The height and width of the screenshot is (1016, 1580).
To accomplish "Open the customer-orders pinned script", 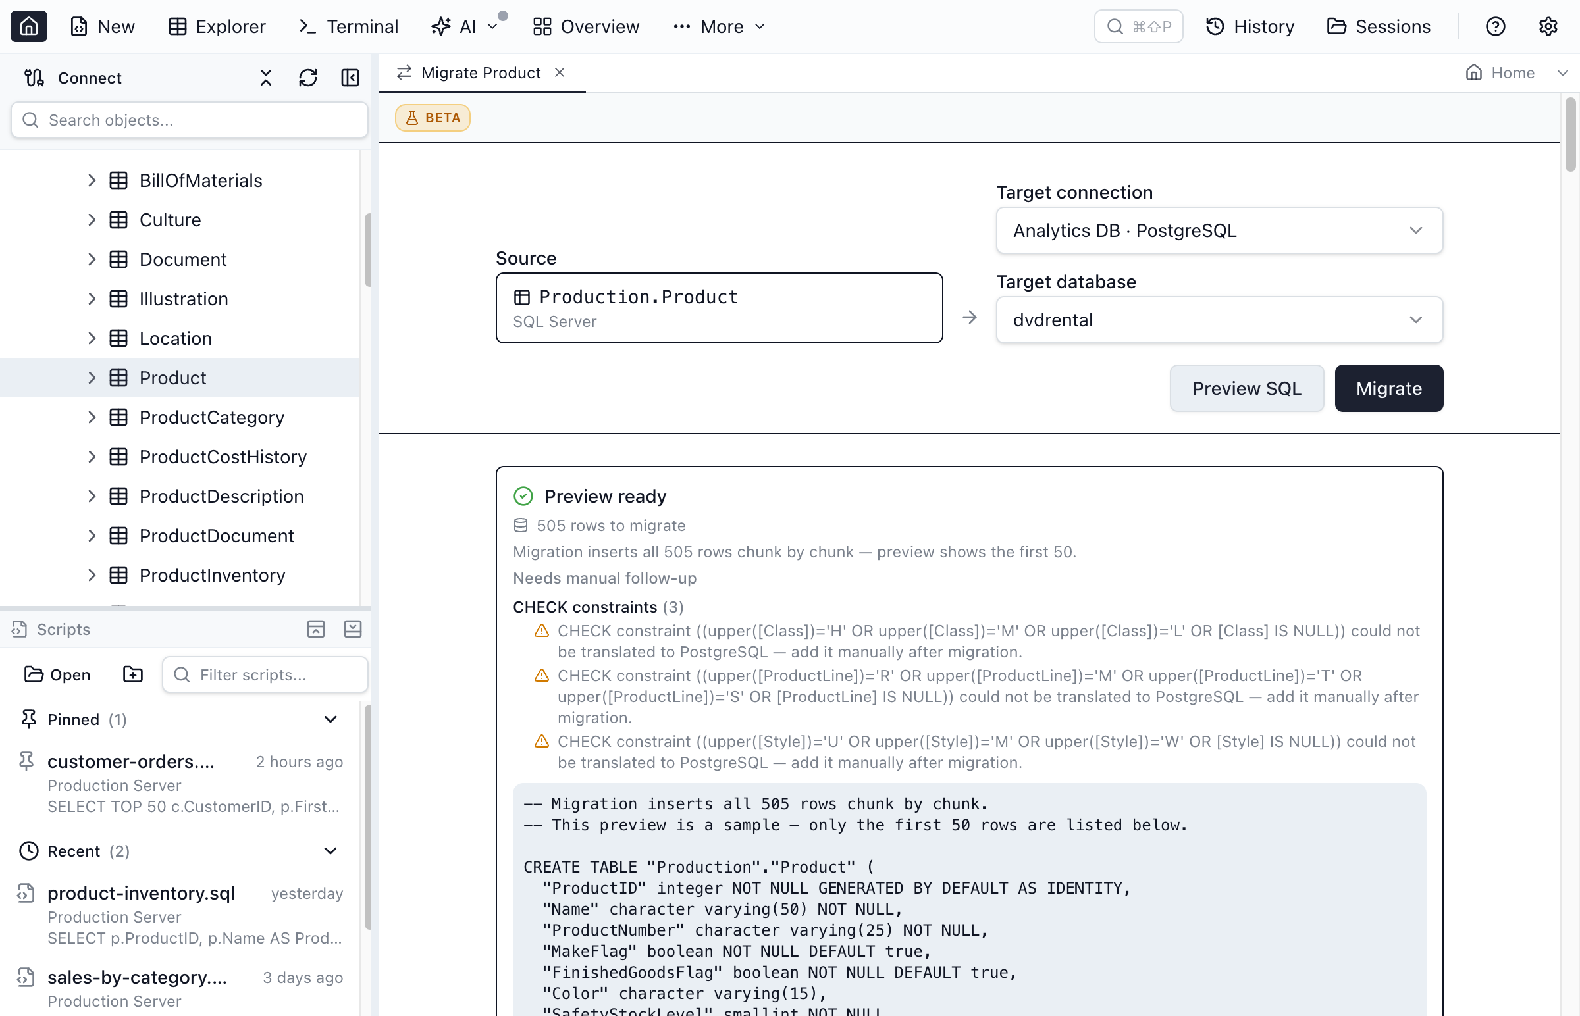I will [180, 783].
